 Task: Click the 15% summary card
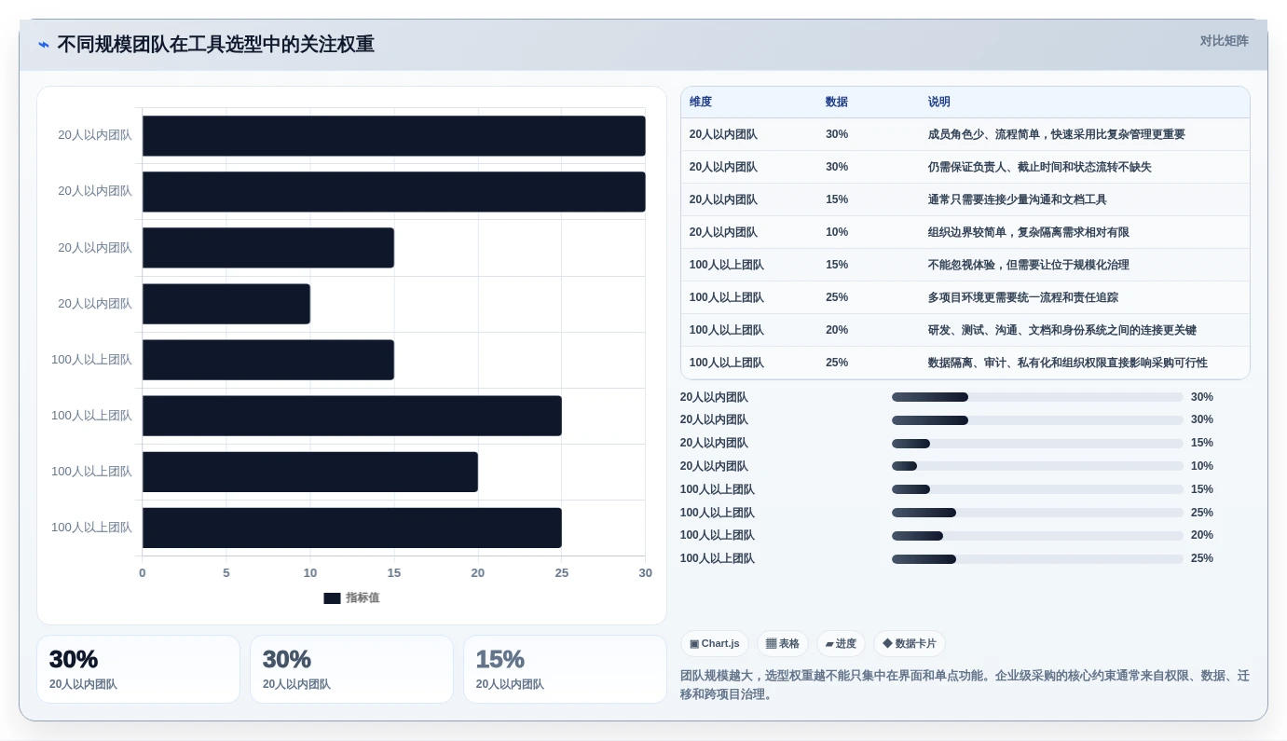[565, 669]
